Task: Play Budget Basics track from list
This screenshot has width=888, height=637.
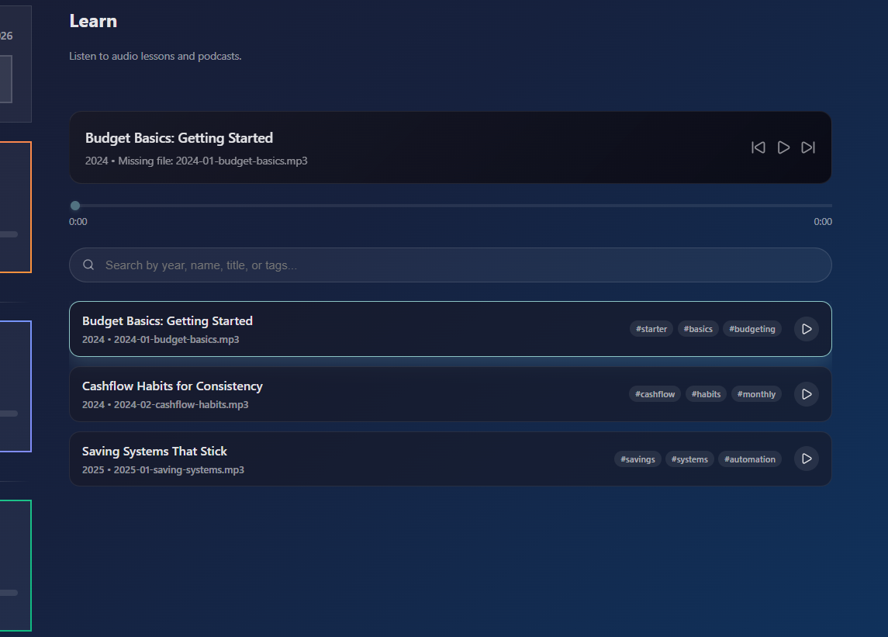Action: click(807, 329)
